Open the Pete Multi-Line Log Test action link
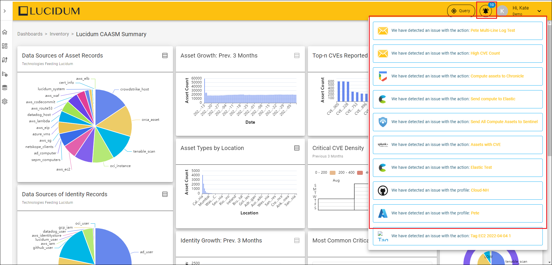552x265 pixels. pyautogui.click(x=493, y=30)
